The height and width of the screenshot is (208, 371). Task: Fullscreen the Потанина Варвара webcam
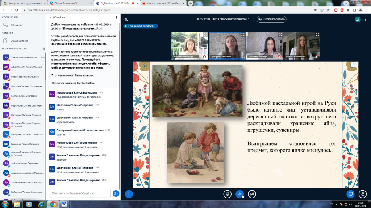[280, 35]
